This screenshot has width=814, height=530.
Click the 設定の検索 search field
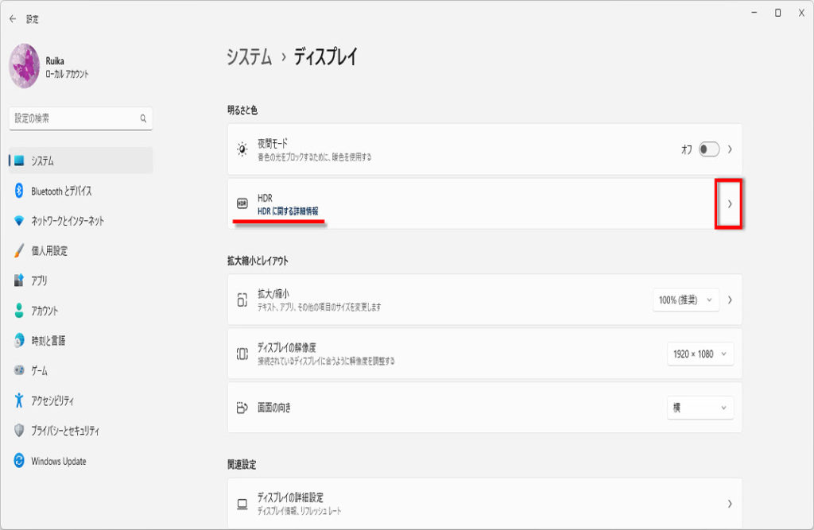tap(76, 118)
